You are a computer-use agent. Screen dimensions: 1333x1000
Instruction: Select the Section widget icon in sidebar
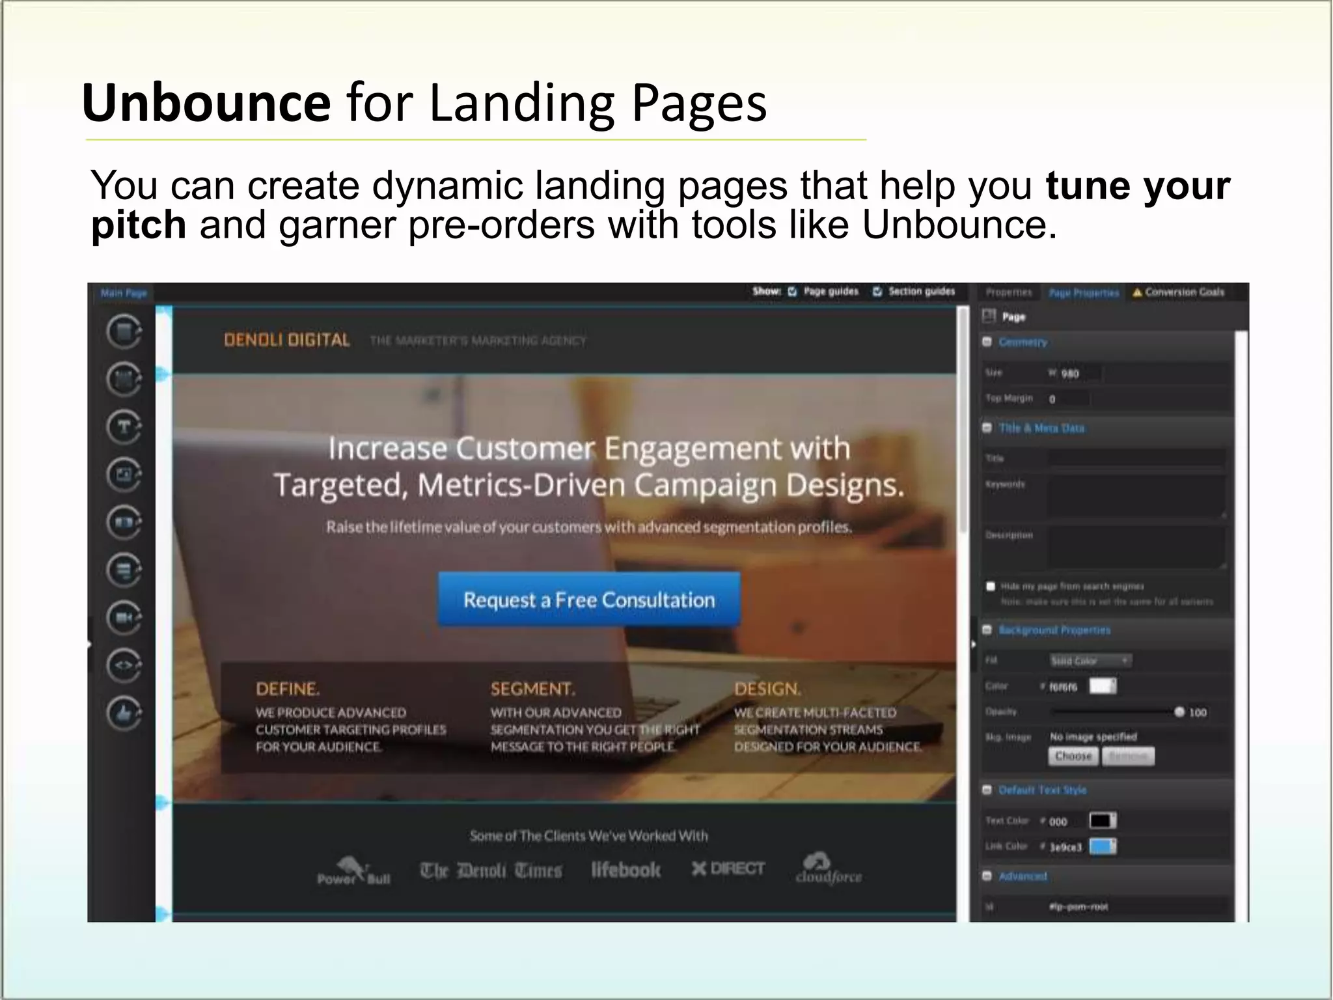(x=124, y=332)
